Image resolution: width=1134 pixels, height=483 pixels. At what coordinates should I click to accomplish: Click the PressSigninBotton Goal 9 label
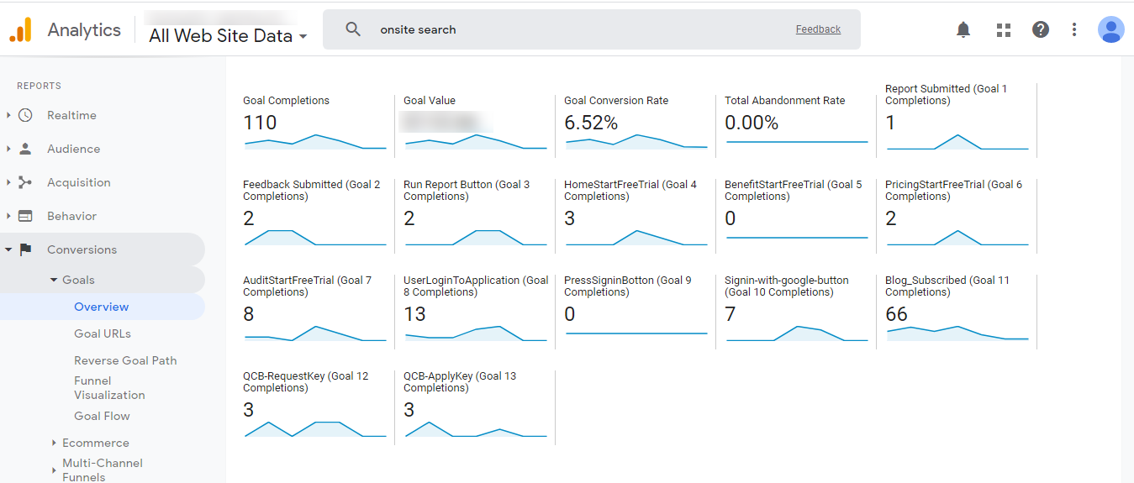(x=628, y=286)
